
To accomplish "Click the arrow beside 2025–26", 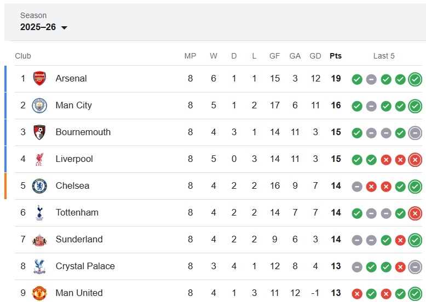I will [x=64, y=28].
